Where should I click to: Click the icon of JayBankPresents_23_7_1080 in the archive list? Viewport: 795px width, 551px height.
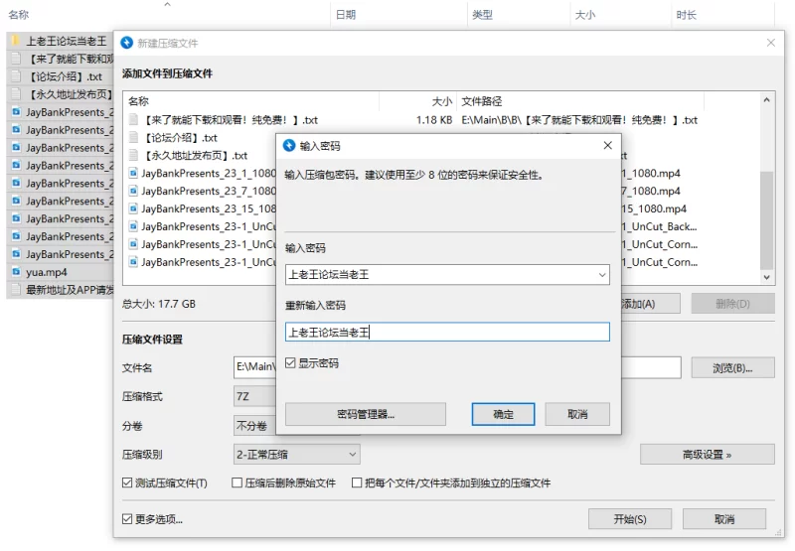click(x=133, y=191)
